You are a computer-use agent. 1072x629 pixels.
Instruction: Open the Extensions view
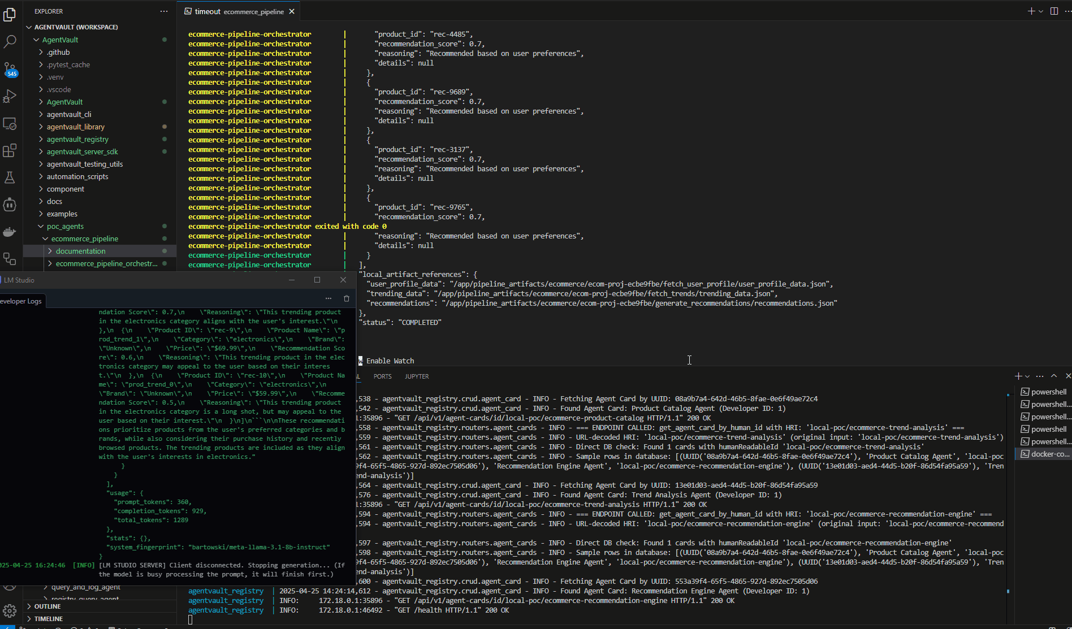[x=10, y=150]
